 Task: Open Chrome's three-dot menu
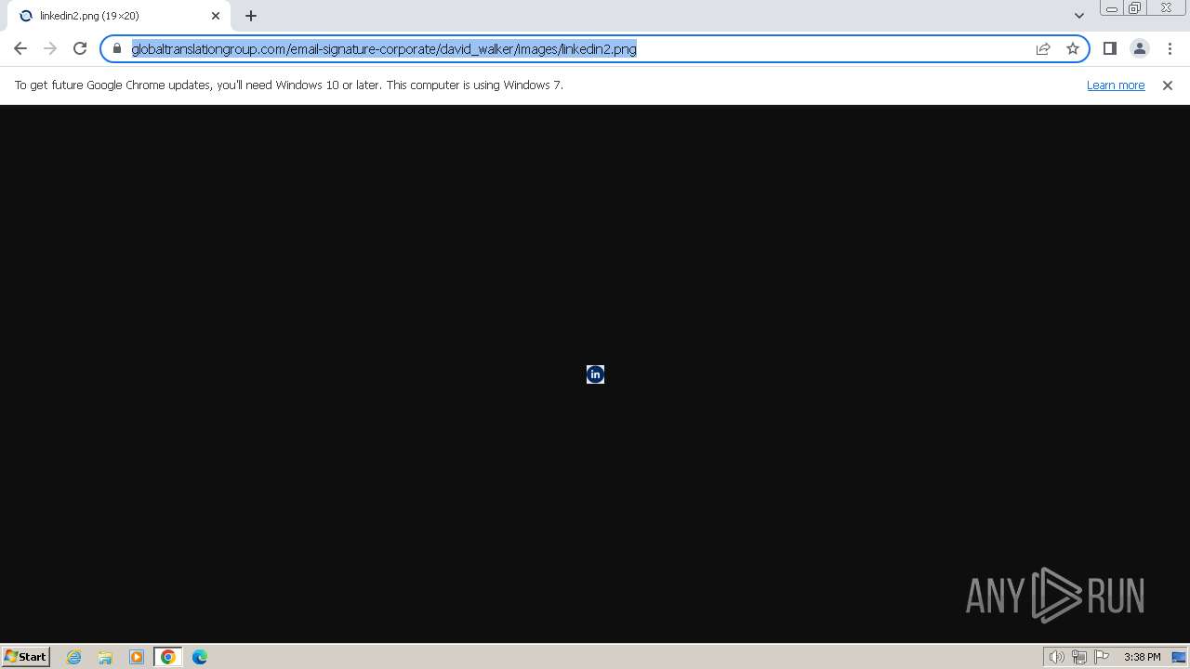click(x=1170, y=48)
